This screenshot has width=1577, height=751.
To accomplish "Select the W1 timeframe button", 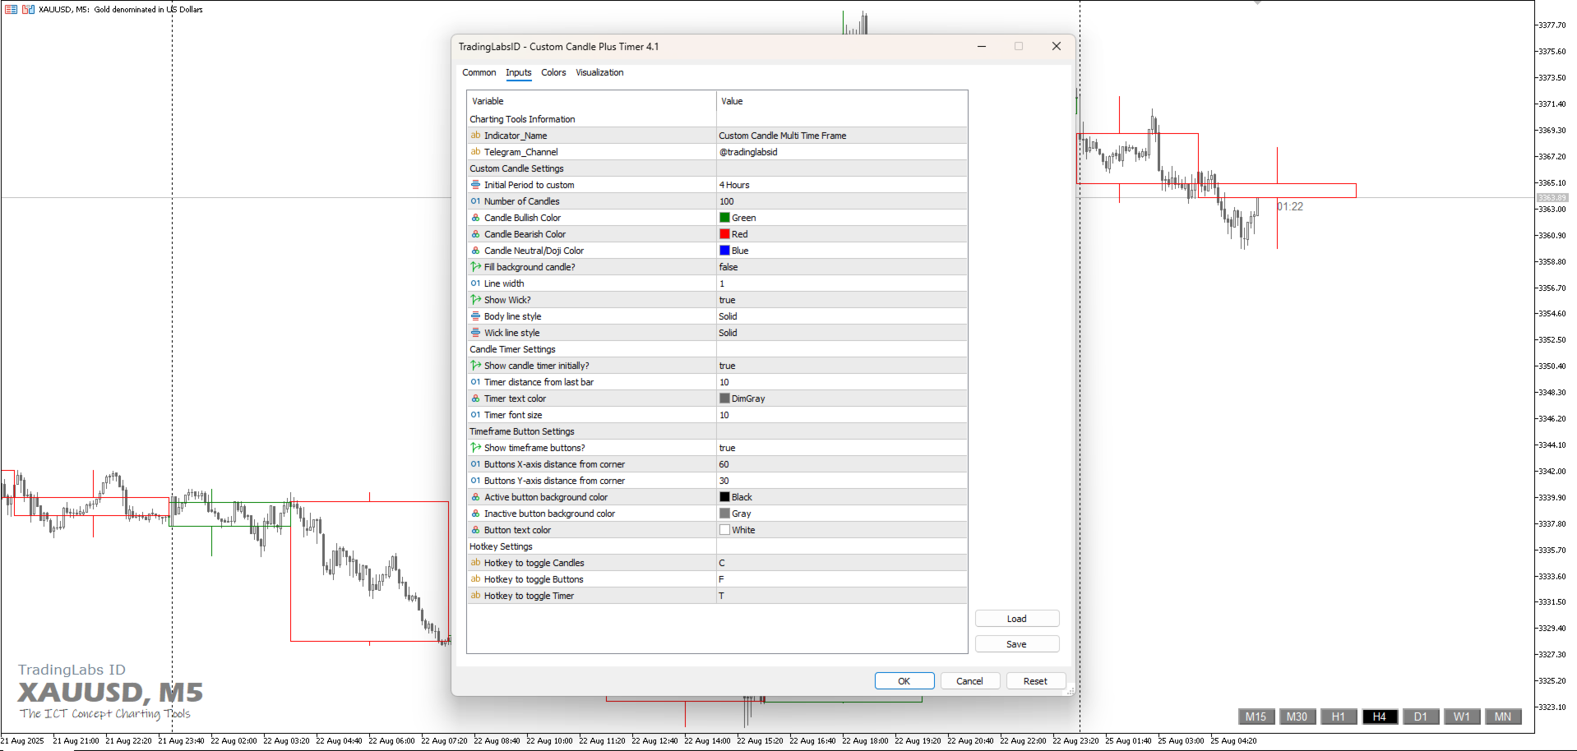I will tap(1462, 716).
